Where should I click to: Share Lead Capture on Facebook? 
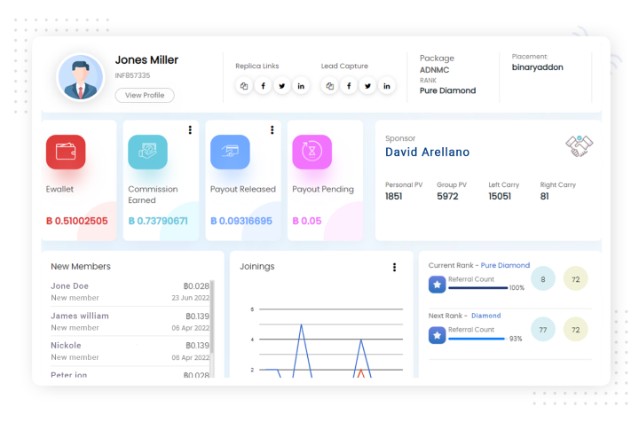coord(349,86)
